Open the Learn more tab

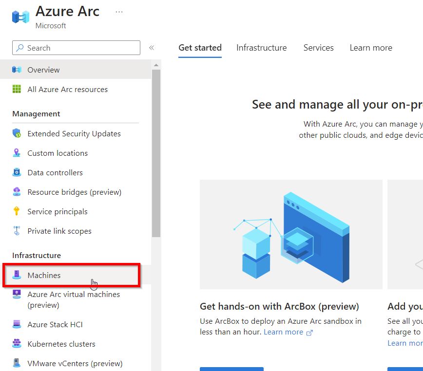tap(371, 48)
